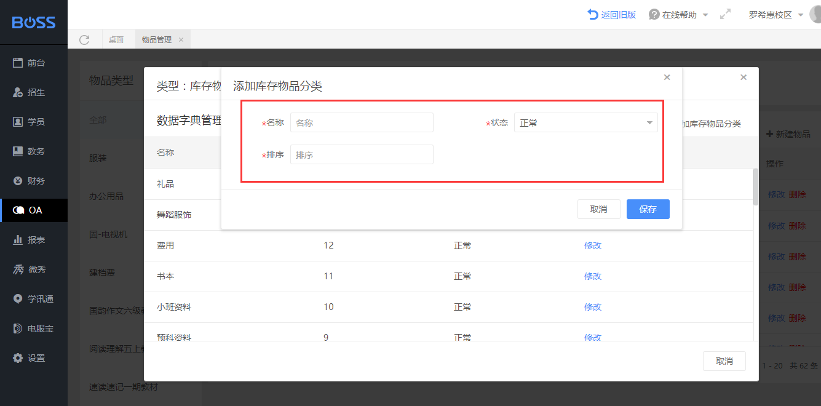Click the 在线帮助 question mark icon
Screen dimensions: 821x406
[x=654, y=14]
